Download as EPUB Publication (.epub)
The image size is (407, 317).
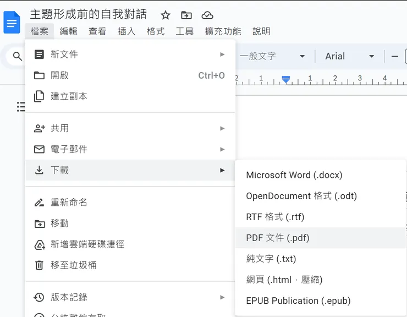click(x=320, y=300)
